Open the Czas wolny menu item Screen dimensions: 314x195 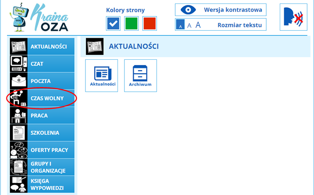pos(47,98)
